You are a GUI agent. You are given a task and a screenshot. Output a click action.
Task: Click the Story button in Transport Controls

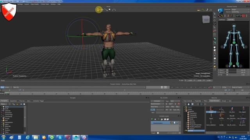[x=2, y=87]
